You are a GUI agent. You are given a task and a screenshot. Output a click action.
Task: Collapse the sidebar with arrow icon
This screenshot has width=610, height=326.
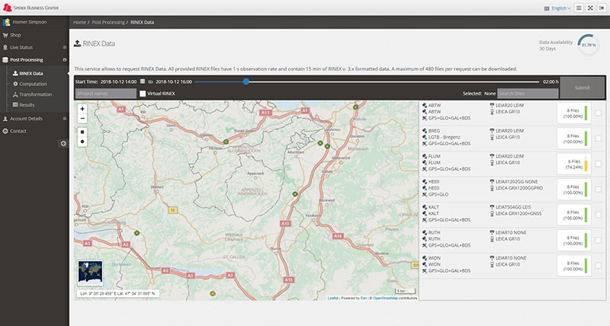[x=63, y=143]
